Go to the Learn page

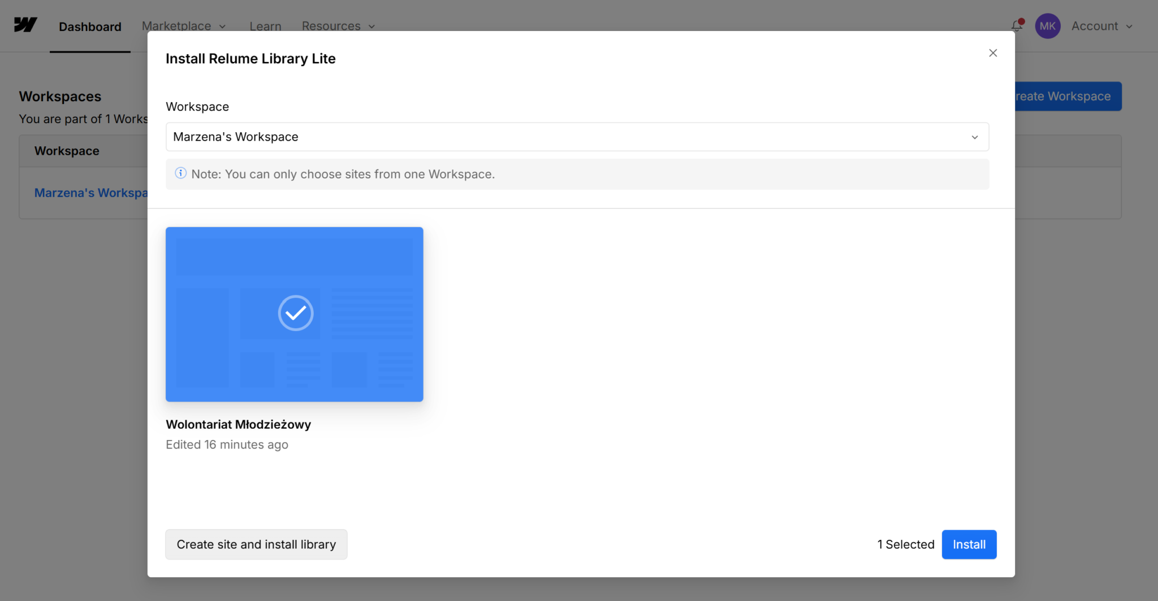pos(265,26)
